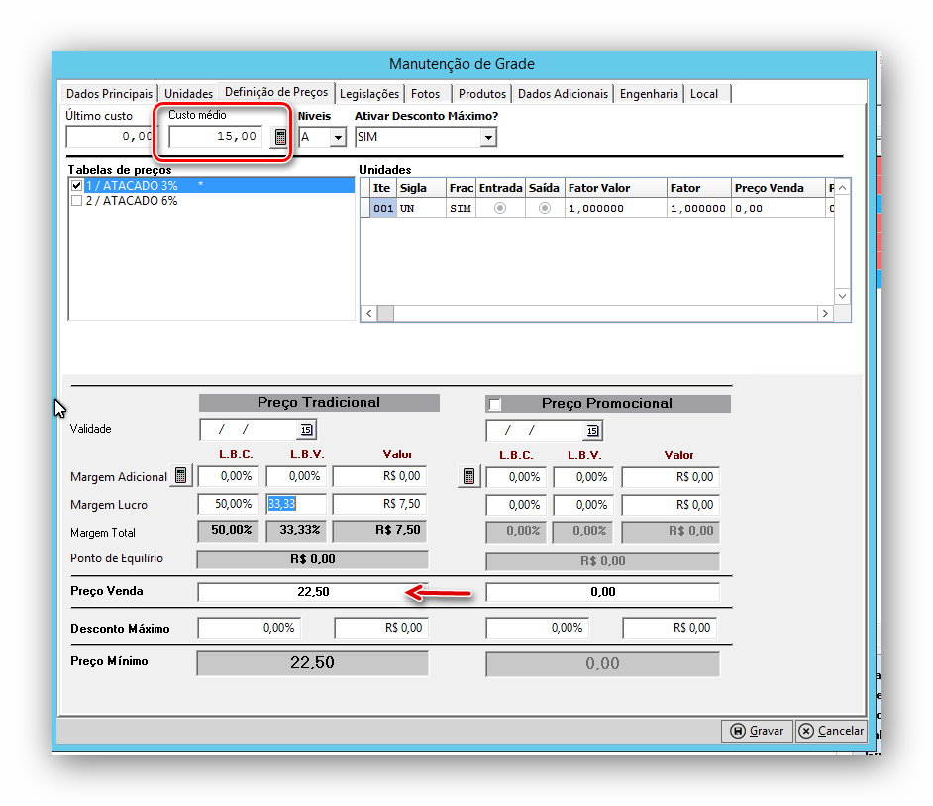Select the 001 item cell in Unidades
Viewport: 933px width, 806px height.
click(383, 208)
